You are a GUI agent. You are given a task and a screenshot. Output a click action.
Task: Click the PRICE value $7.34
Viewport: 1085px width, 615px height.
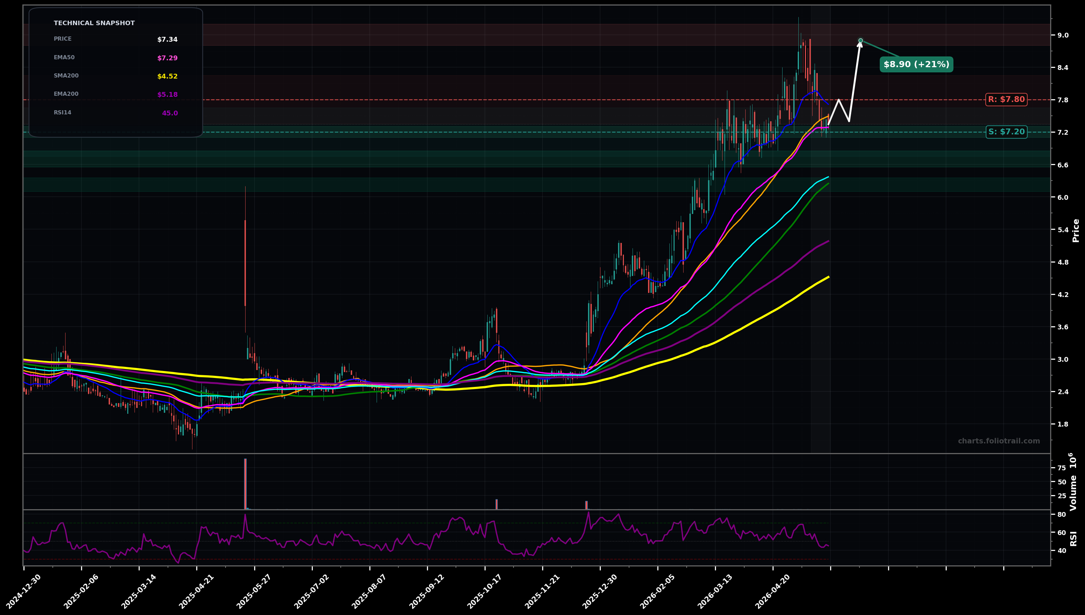[x=167, y=40]
